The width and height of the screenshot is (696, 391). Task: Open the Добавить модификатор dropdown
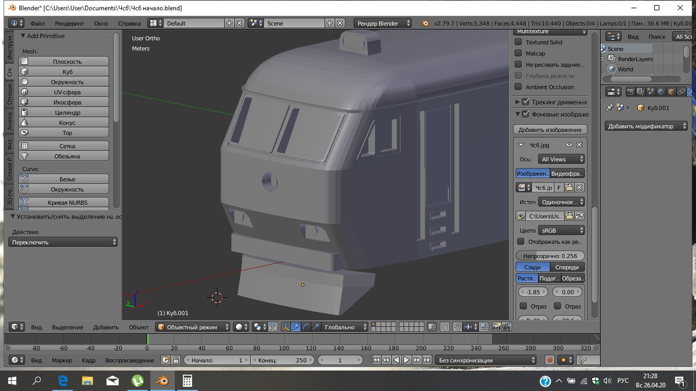646,126
